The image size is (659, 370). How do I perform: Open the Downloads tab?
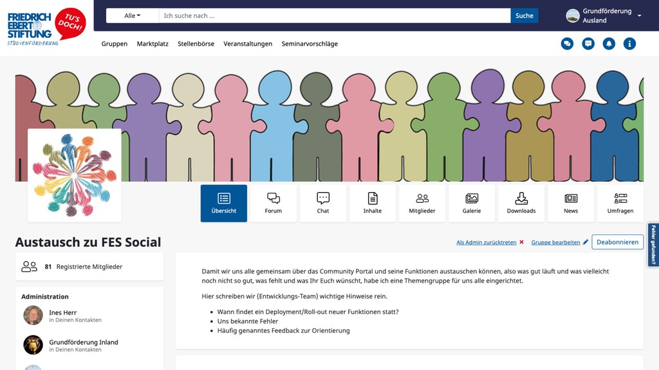click(521, 204)
